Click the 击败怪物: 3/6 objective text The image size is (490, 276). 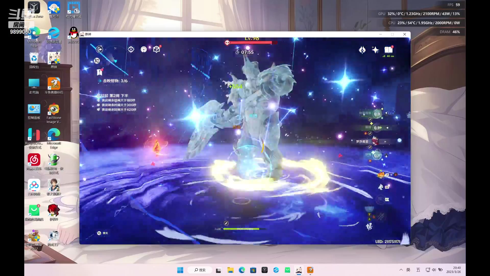tap(115, 81)
